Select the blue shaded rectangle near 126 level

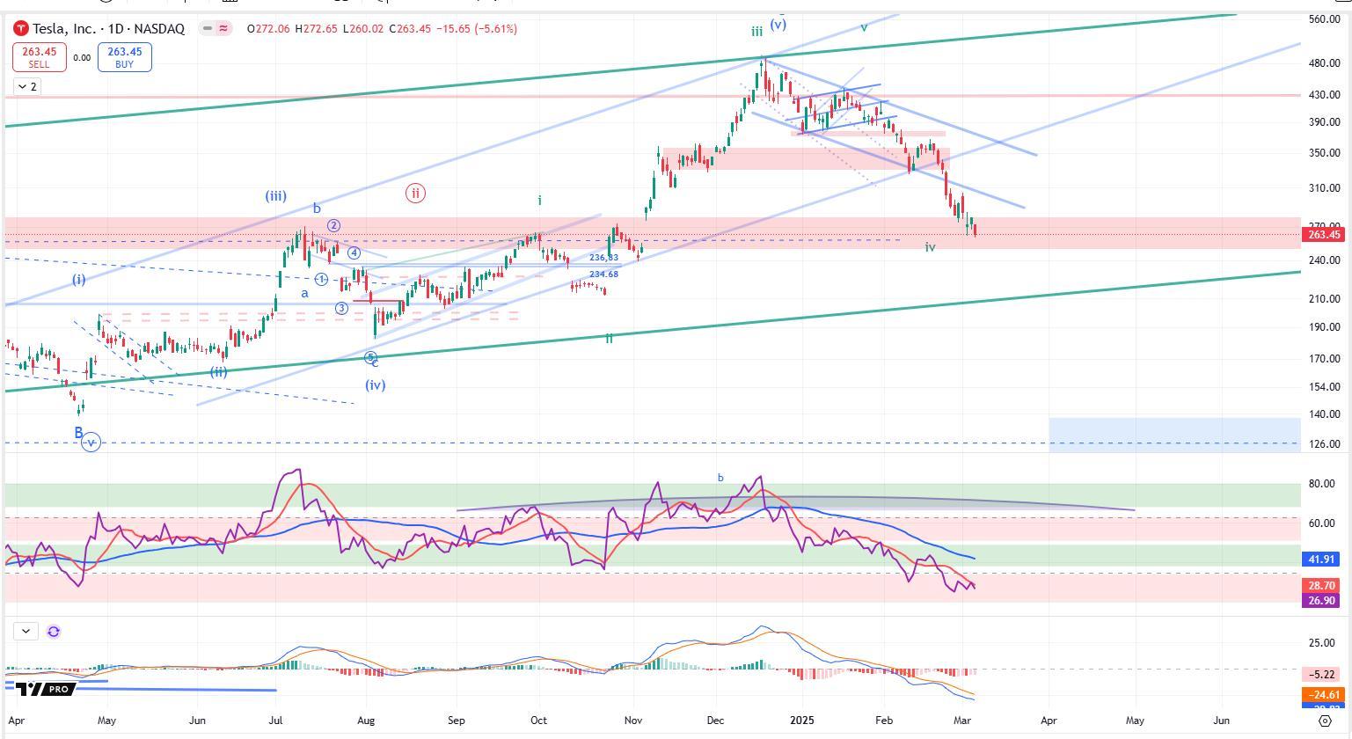click(x=1174, y=435)
